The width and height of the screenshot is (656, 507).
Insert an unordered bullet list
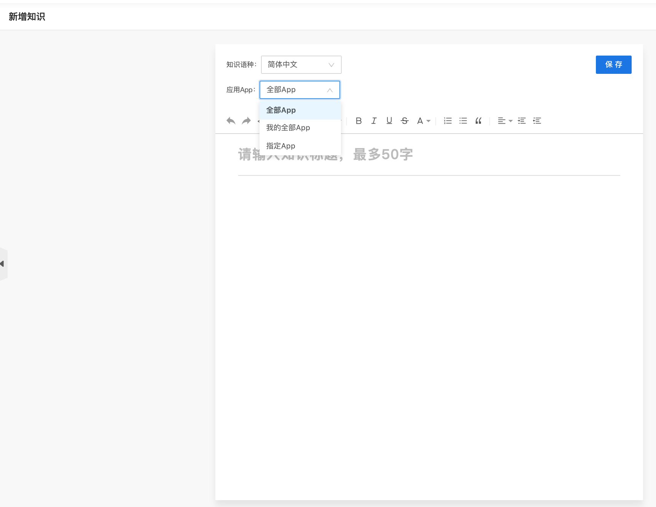coord(463,121)
